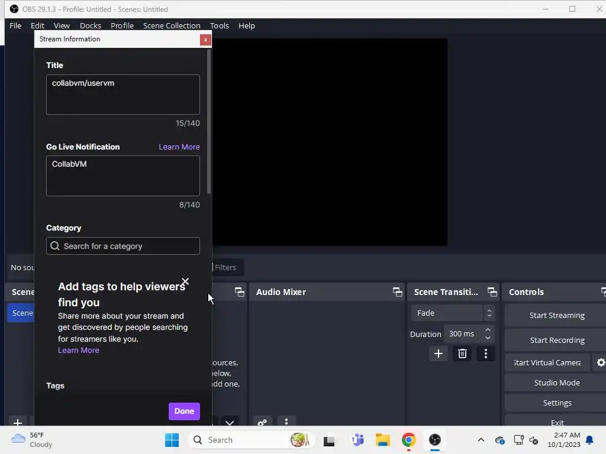The width and height of the screenshot is (606, 454).
Task: Open the View menu
Action: [x=62, y=25]
